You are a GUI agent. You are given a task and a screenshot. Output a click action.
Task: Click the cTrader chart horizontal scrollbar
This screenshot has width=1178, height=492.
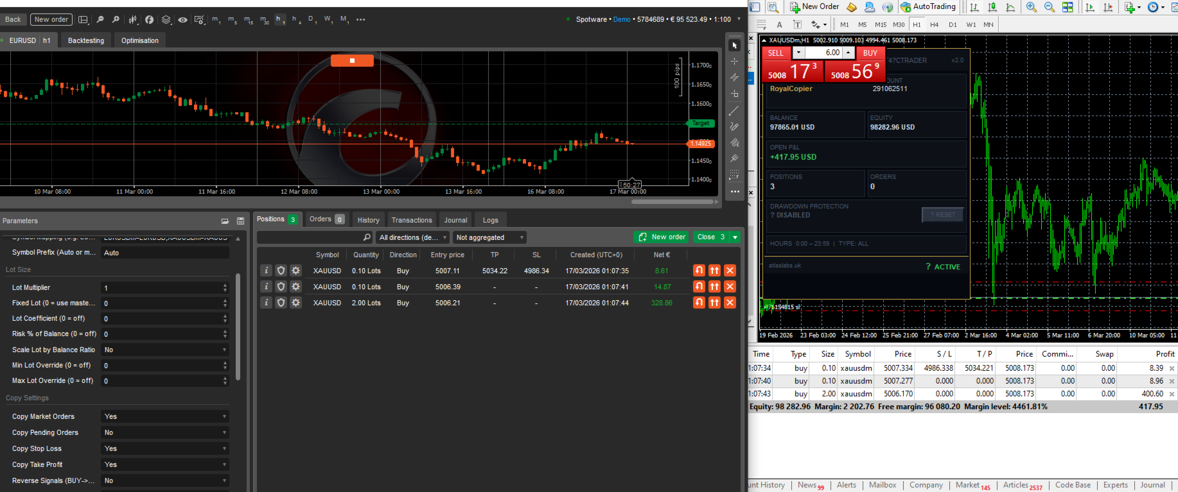(674, 202)
